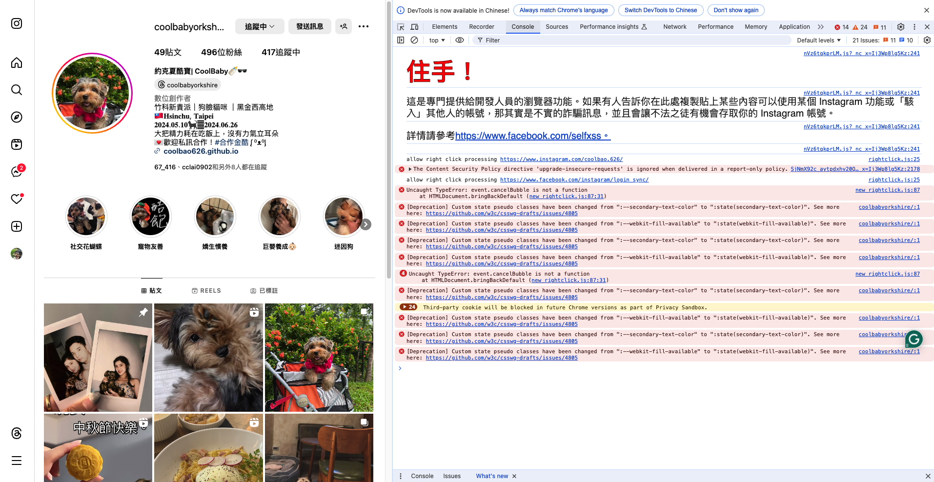Select the Explore compass icon
This screenshot has width=934, height=482.
click(17, 117)
